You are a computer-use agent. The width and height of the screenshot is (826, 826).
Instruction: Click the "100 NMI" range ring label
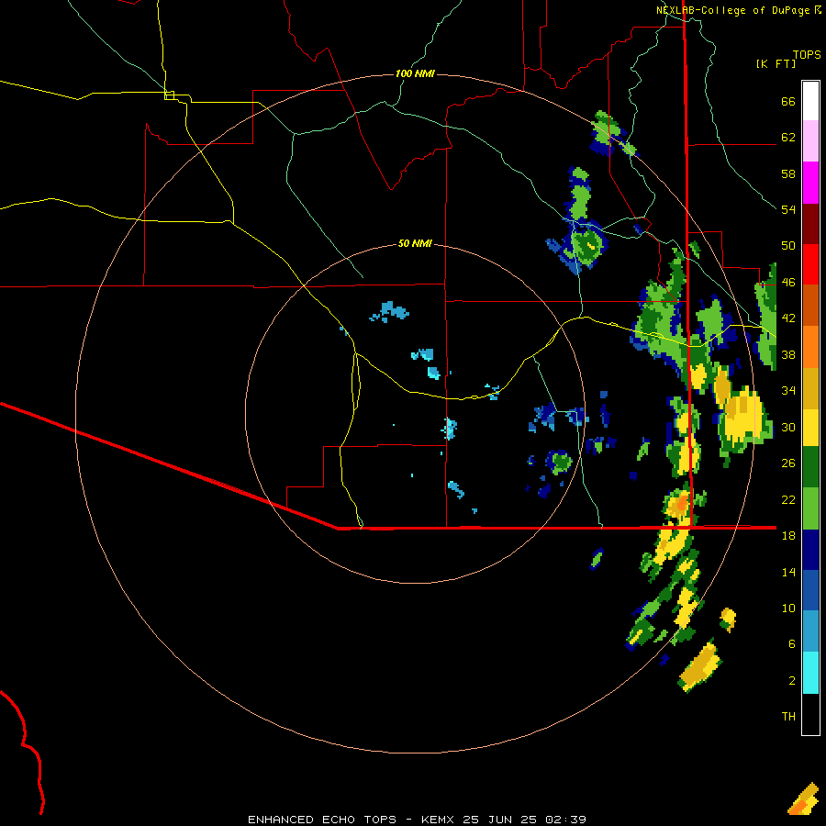click(x=415, y=73)
